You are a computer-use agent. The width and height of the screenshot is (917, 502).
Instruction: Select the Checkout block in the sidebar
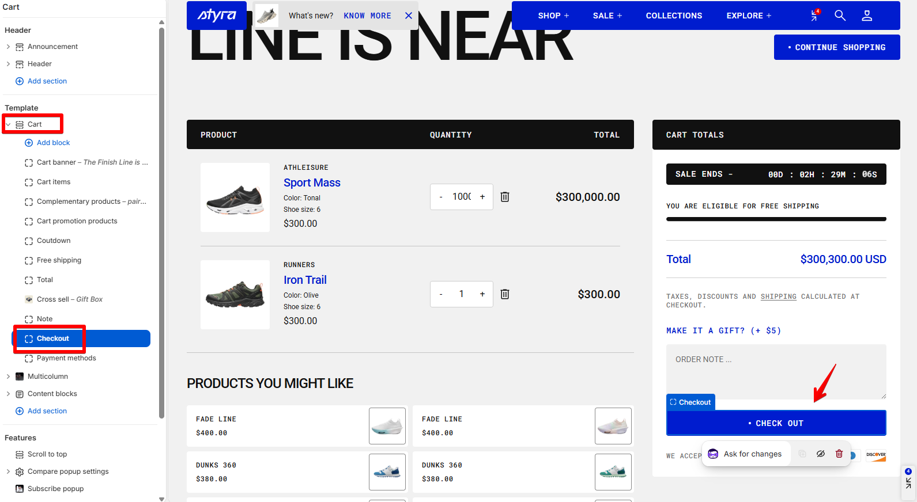82,339
